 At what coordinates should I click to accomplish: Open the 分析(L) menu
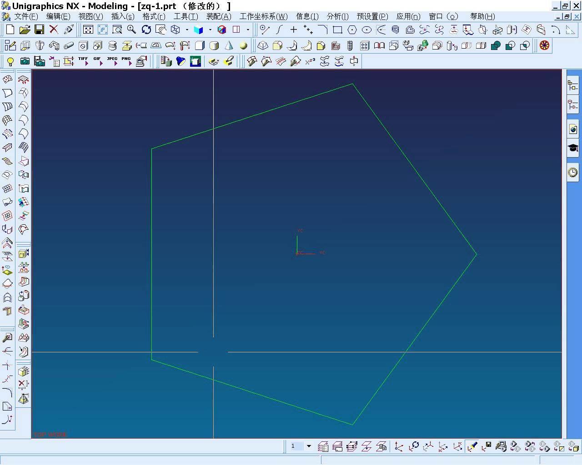[x=337, y=16]
